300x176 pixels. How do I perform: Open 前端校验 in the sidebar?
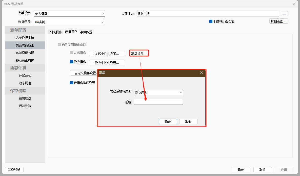coord(25,98)
